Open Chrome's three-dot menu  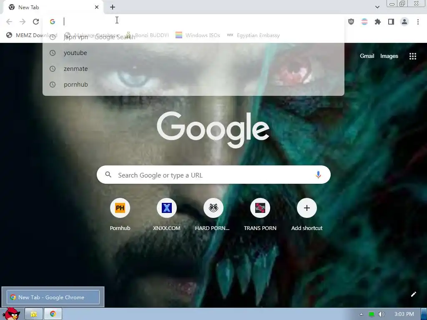418,22
